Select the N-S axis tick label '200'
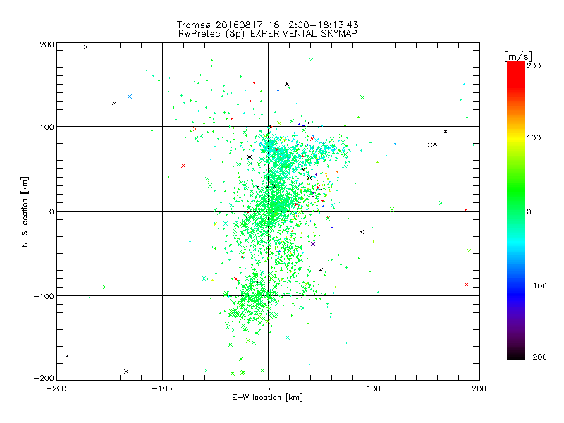This screenshot has height=423, width=564. click(47, 44)
